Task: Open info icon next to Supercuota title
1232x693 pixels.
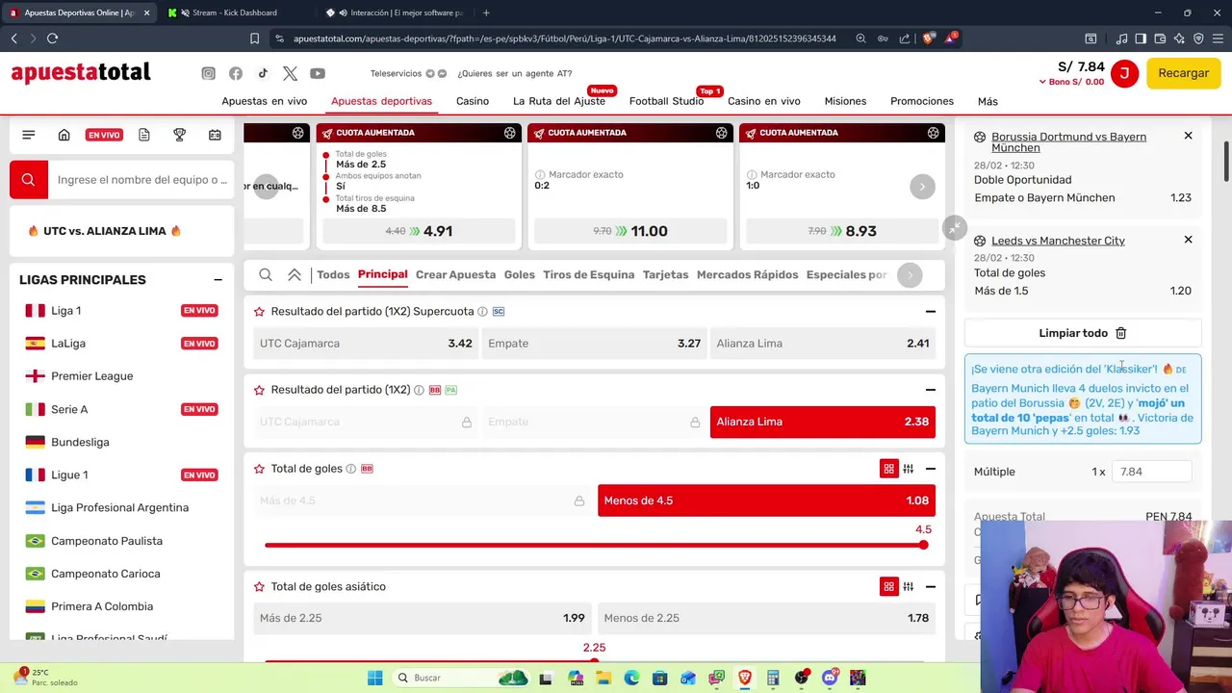Action: coord(482,312)
